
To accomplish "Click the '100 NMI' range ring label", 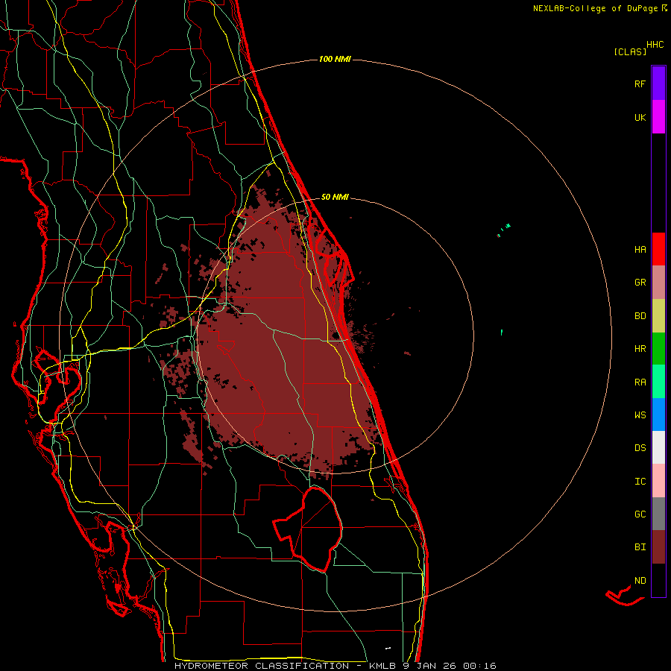I will coord(335,59).
